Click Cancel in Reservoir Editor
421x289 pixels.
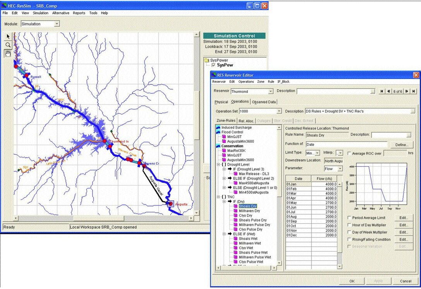[406, 281]
